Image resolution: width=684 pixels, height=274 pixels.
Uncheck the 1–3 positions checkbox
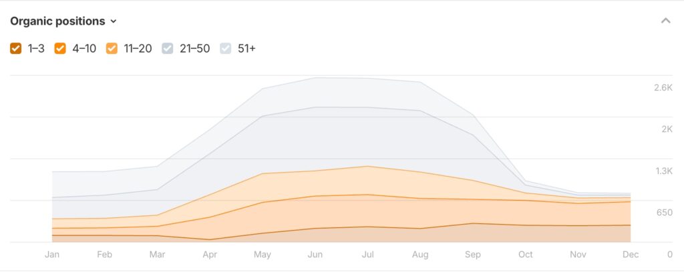coord(16,49)
